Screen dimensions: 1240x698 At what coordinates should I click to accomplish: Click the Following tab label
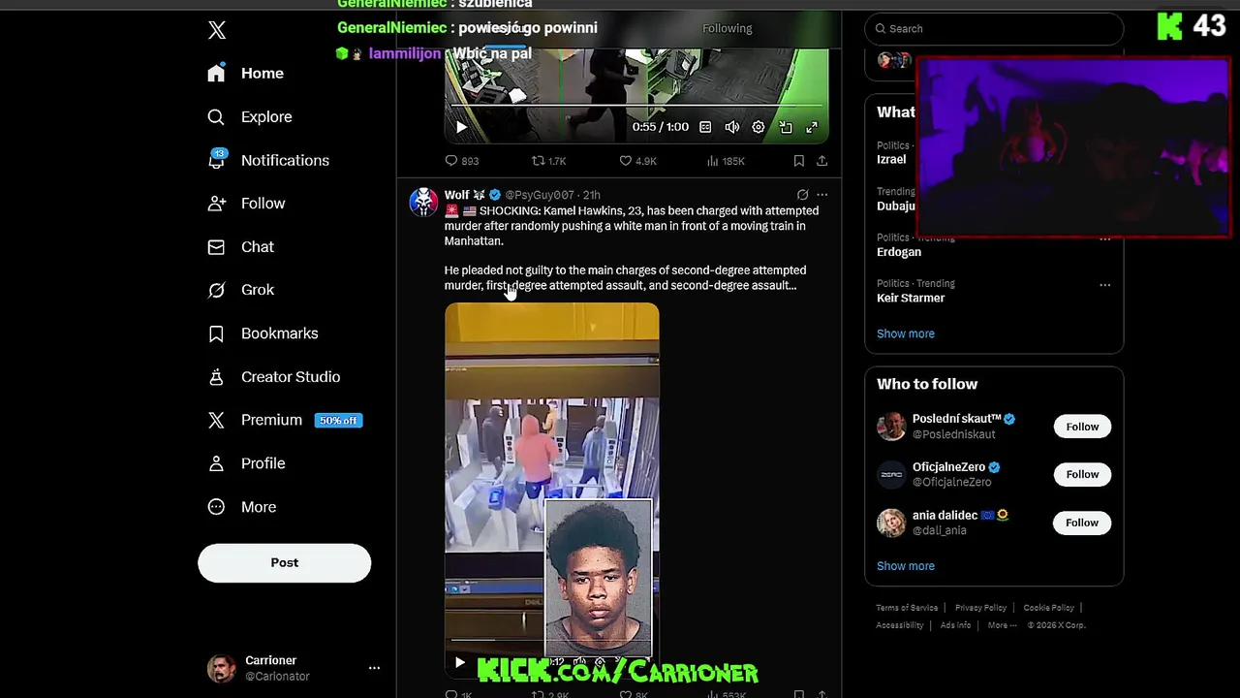point(727,28)
